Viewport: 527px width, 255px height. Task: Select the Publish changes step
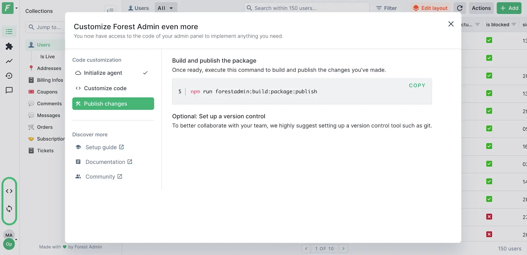point(113,104)
